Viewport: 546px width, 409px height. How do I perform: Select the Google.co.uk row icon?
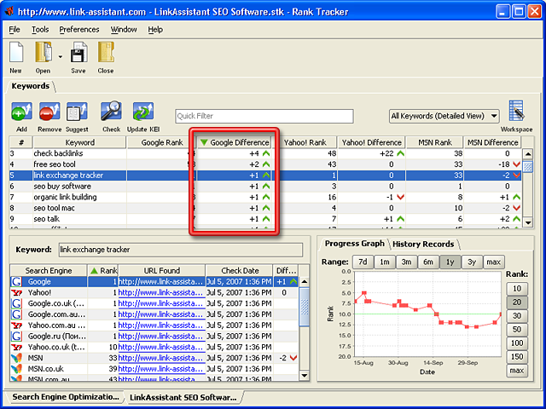point(16,303)
